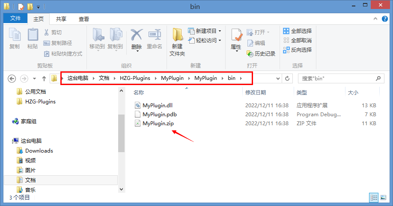393x206 pixels.
Task: Click the navigation pane scroll up arrow
Action: pyautogui.click(x=121, y=91)
